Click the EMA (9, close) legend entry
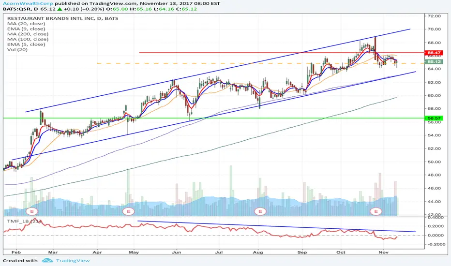The width and height of the screenshot is (451, 266). pos(26,29)
